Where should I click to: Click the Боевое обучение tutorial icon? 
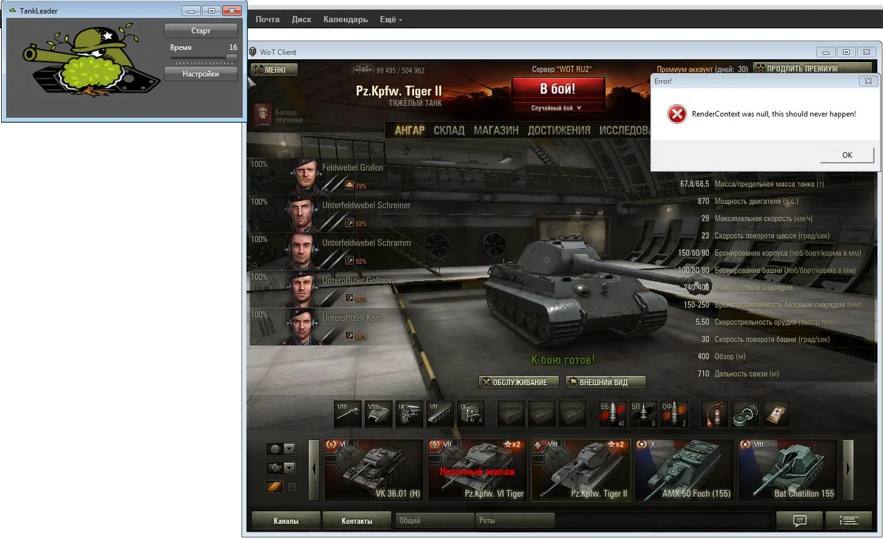click(263, 115)
